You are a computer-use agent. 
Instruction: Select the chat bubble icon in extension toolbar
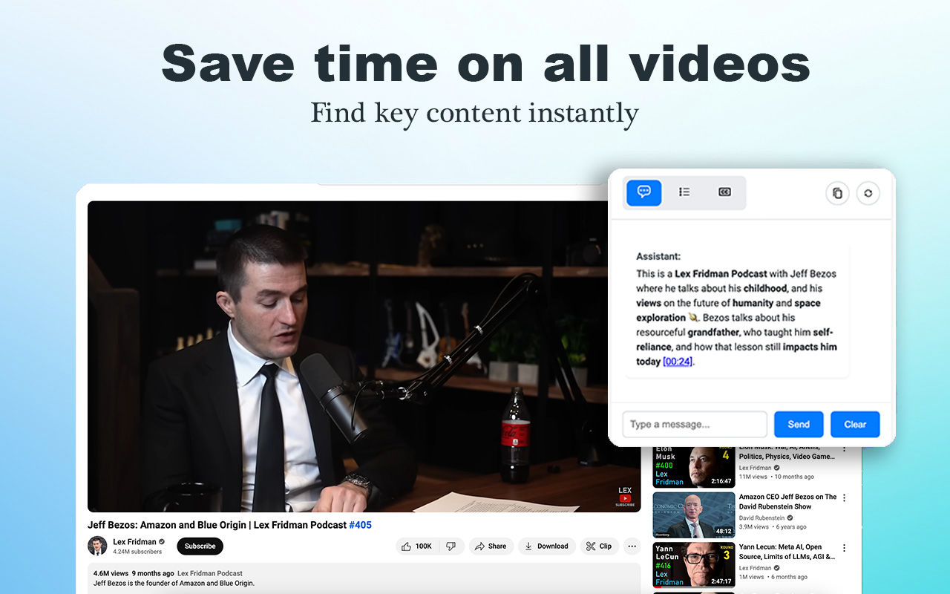point(643,192)
